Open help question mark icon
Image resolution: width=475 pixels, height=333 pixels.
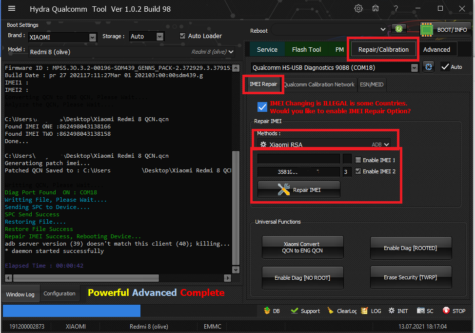coord(396,8)
